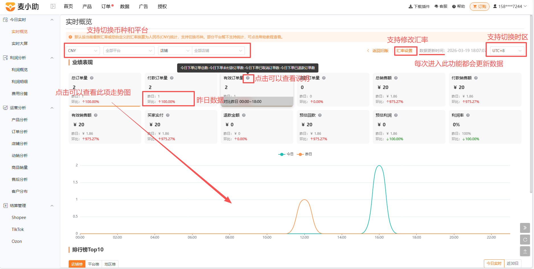The image size is (534, 269).
Task: Open the 全部店铺 store selector field
Action: pyautogui.click(x=218, y=51)
